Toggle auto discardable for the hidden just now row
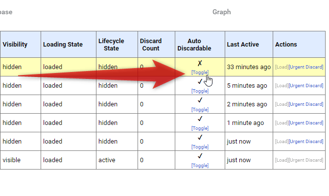 click(200, 147)
